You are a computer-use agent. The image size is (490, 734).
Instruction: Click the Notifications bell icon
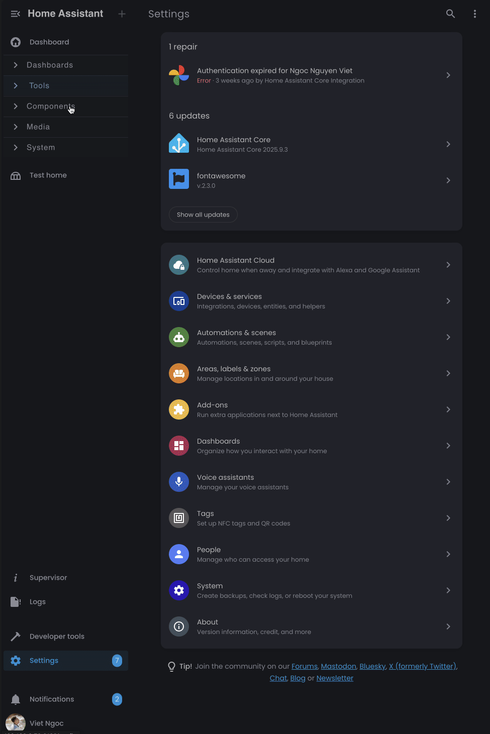16,699
